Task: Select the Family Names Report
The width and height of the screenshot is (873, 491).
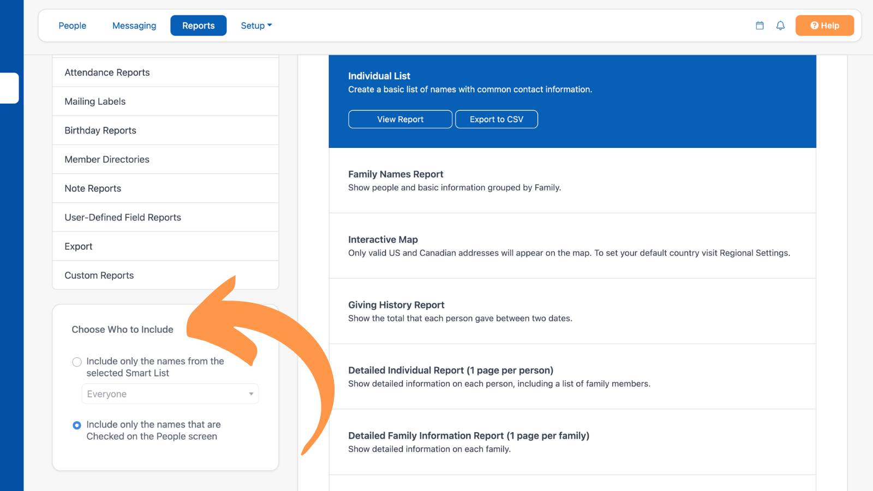Action: pos(572,181)
